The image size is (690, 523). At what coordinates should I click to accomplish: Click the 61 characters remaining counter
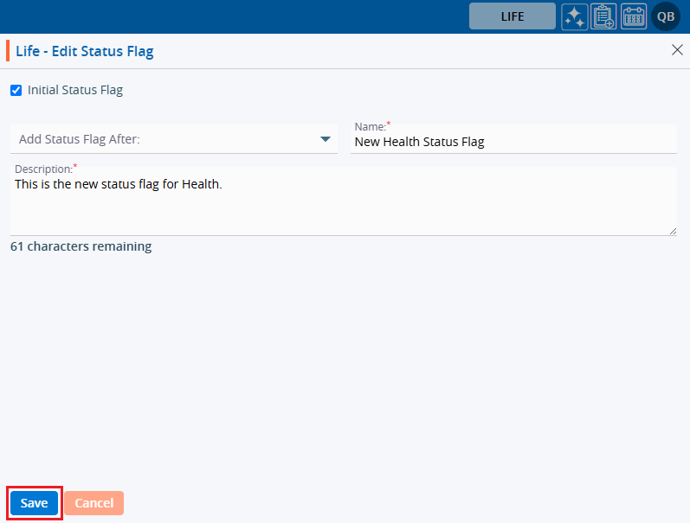(x=81, y=246)
